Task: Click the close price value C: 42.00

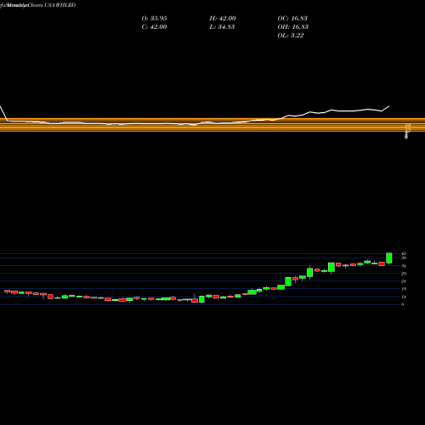Action: point(154,27)
